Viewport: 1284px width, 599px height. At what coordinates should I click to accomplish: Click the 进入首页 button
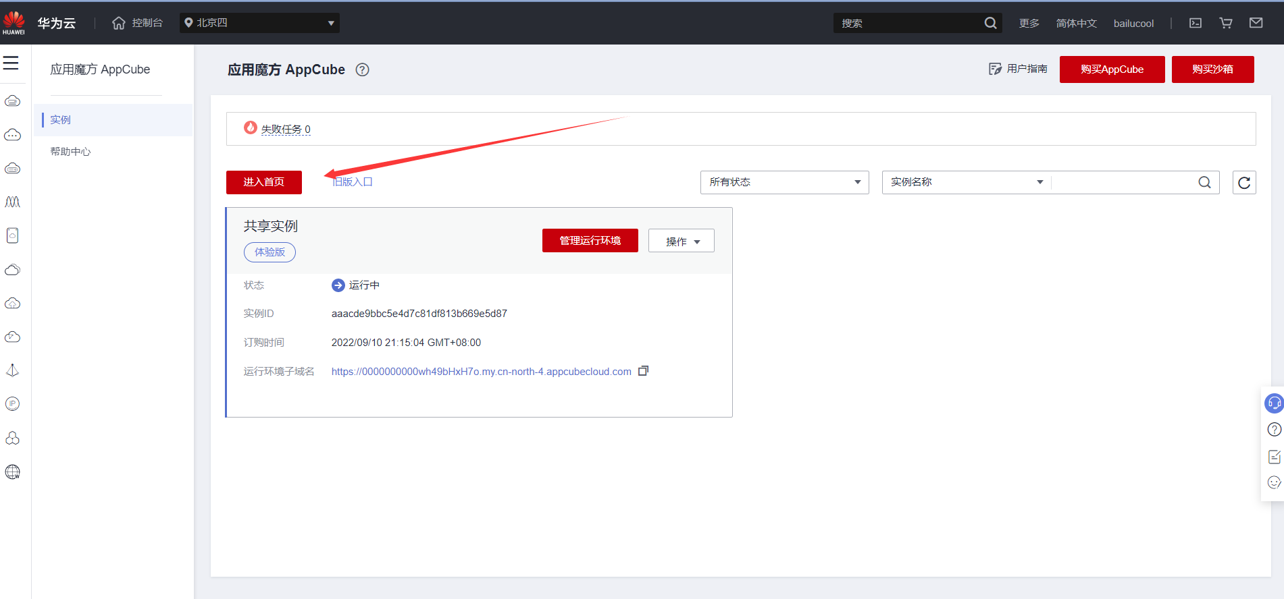click(x=264, y=182)
